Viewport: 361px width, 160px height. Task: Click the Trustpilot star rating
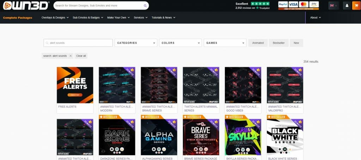260,4
